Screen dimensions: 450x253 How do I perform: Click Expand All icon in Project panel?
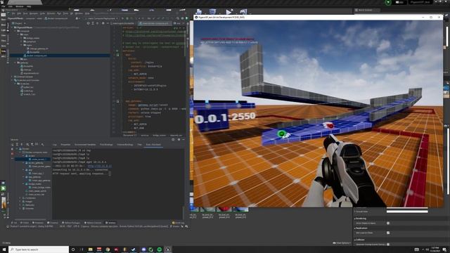(93, 23)
